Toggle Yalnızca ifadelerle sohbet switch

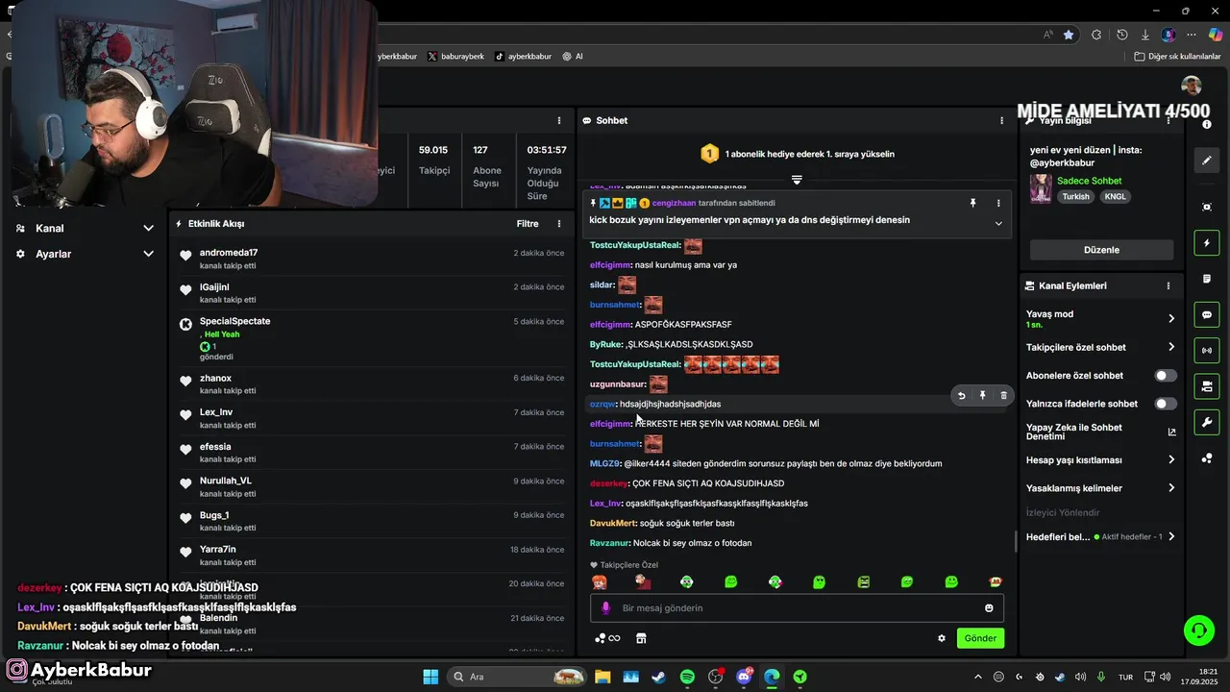tap(1165, 404)
